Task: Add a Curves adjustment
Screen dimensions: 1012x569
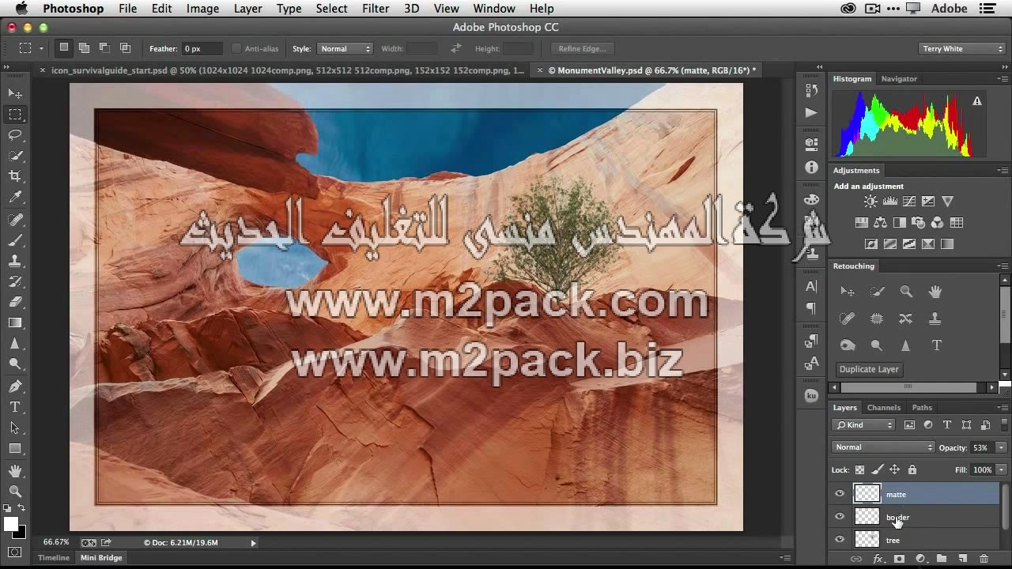Action: [909, 202]
